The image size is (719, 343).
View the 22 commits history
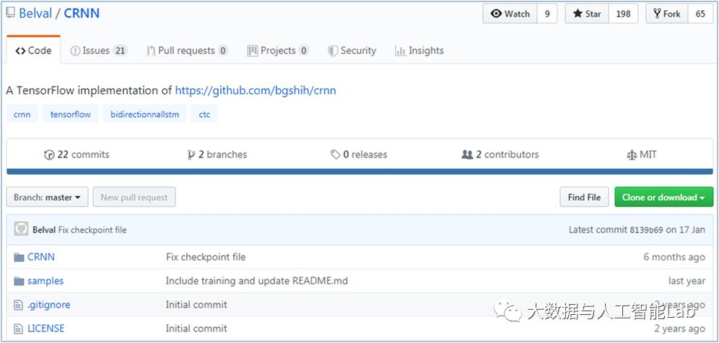tap(77, 155)
